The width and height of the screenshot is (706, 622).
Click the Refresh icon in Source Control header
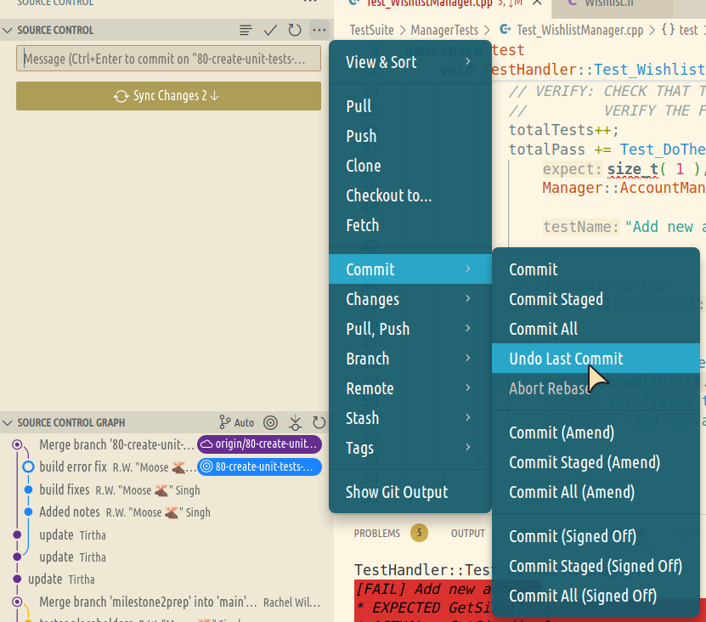[x=295, y=31]
